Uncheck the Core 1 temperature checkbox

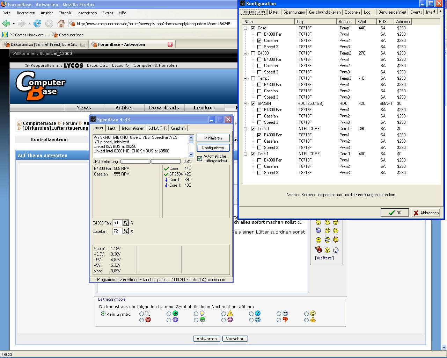253,154
